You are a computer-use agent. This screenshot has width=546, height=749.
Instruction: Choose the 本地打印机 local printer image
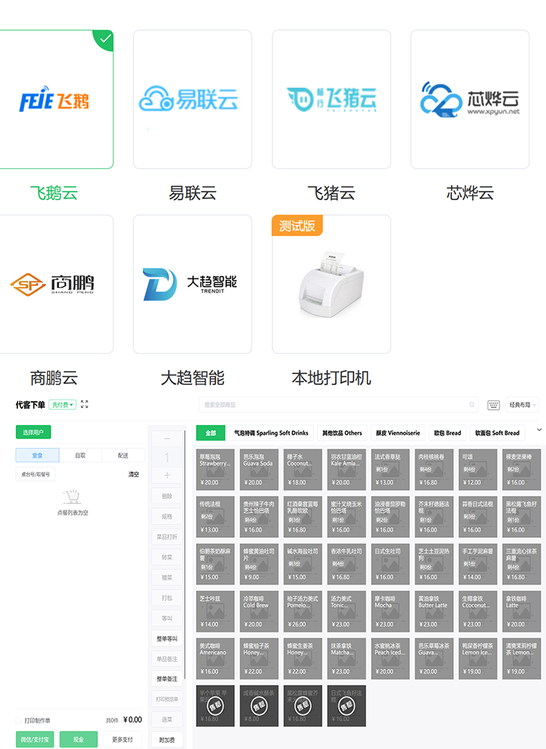pyautogui.click(x=331, y=284)
